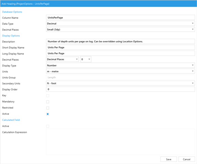Image resolution: width=197 pixels, height=164 pixels.
Task: Open the display Decimal Places mode dropdown
Action: tap(63, 59)
